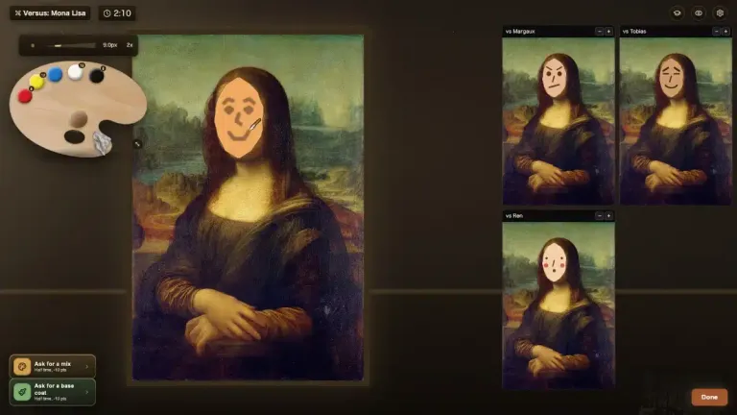This screenshot has height=415, width=737.
Task: Open the vs Tobias painting thumbnail
Action: pos(676,121)
